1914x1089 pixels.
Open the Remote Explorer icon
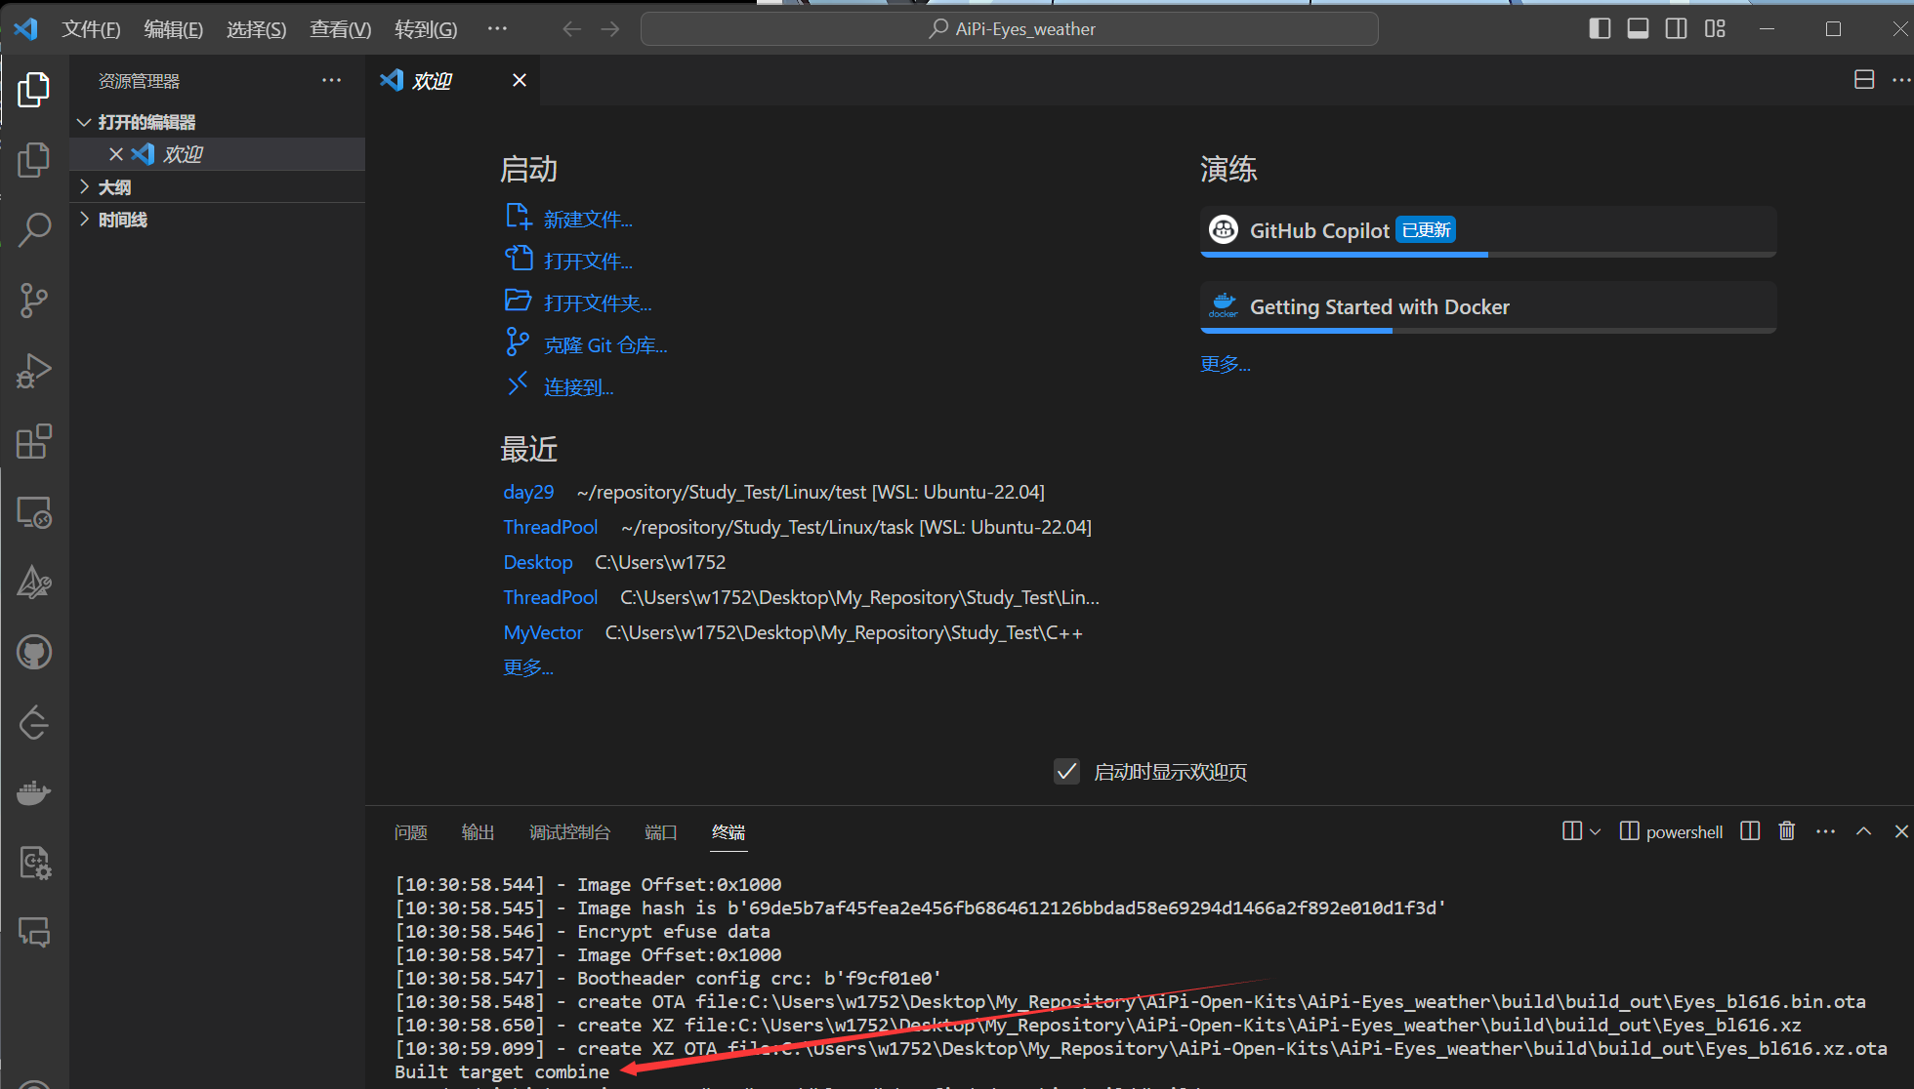tap(34, 511)
